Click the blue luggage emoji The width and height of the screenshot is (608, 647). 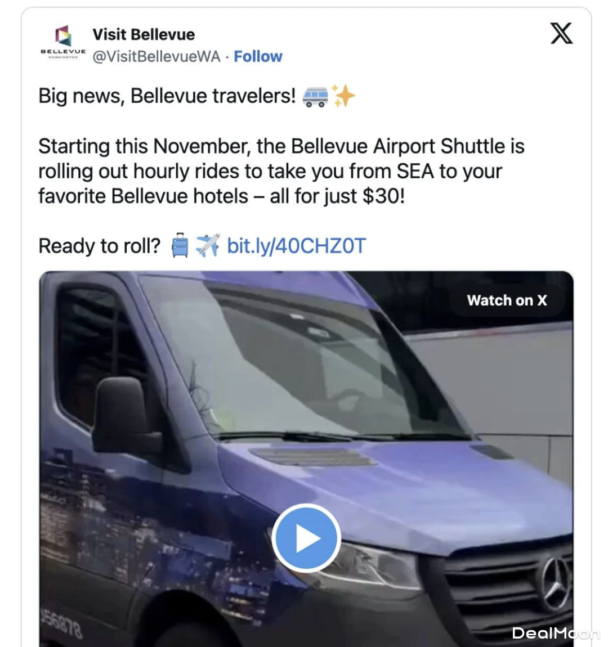pos(180,245)
